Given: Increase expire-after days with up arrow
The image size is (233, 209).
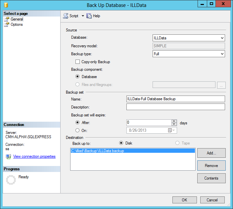Looking at the screenshot, I should 174,121.
